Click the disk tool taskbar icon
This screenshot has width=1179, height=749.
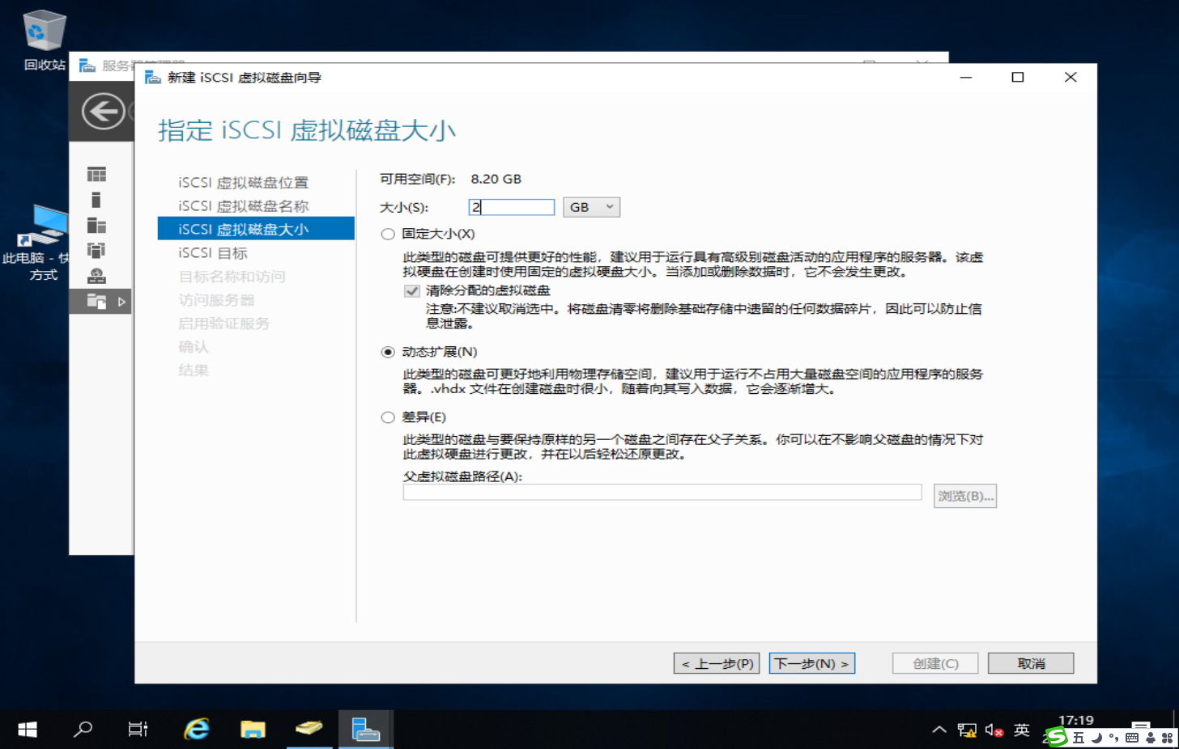[x=309, y=730]
